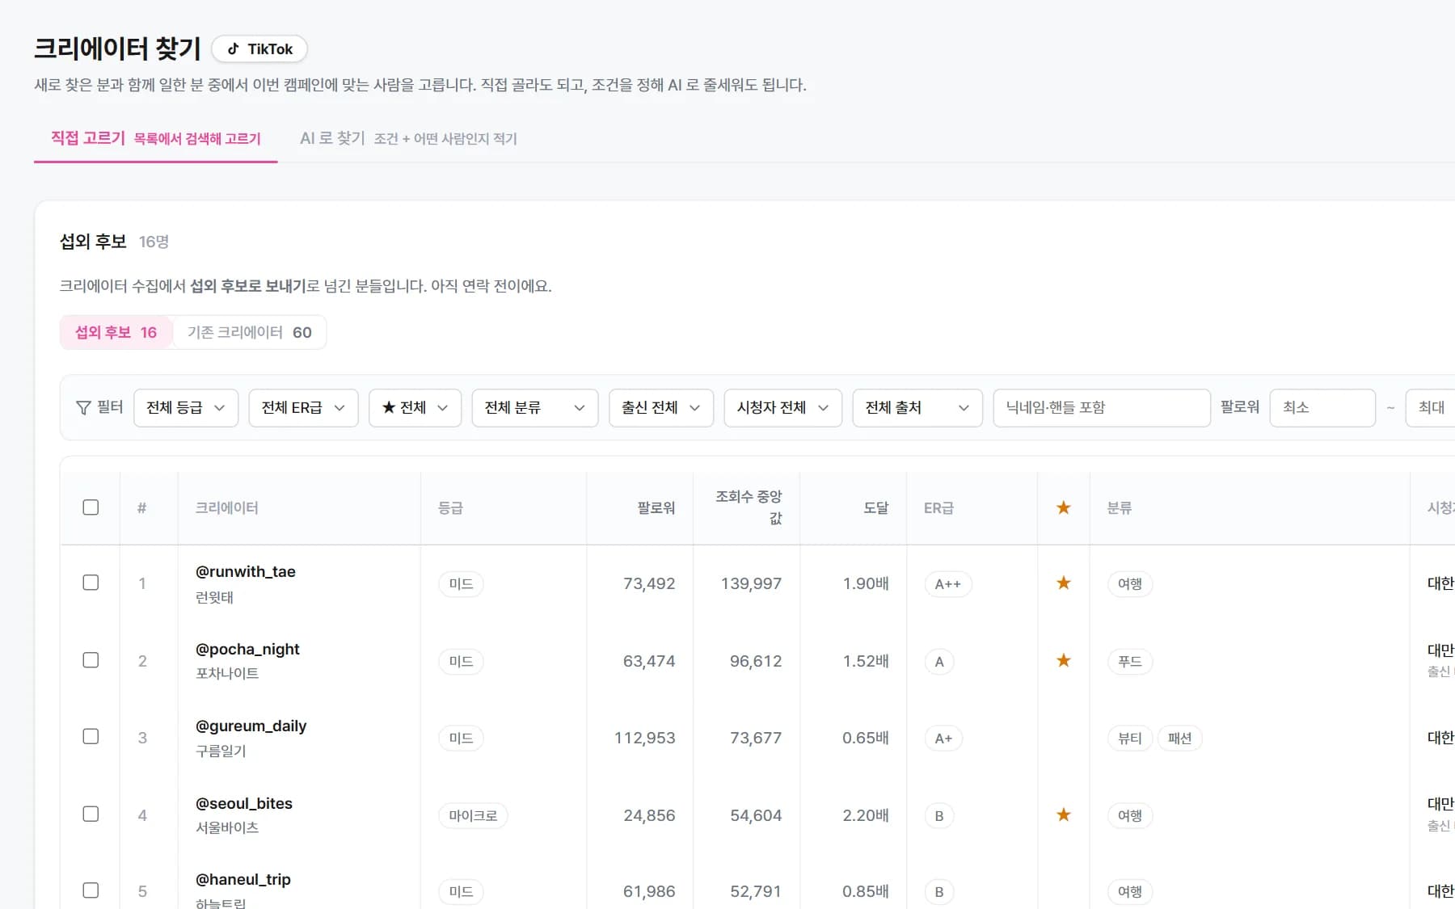The width and height of the screenshot is (1455, 909).
Task: Check the box for @gureum_daily
Action: pyautogui.click(x=91, y=736)
